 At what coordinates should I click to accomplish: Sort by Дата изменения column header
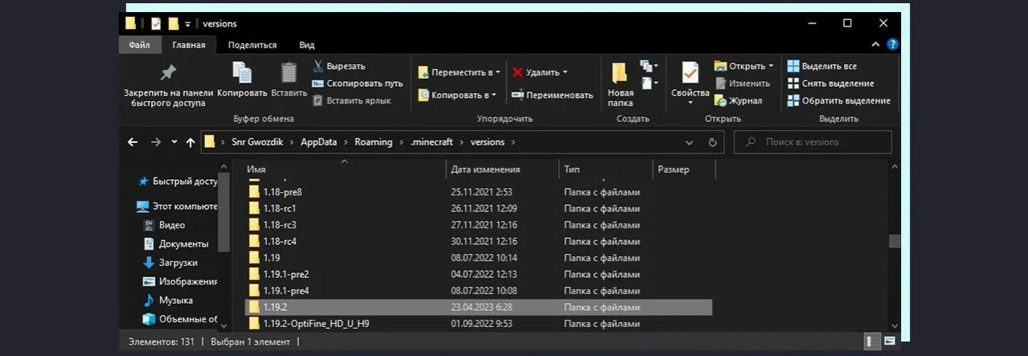(x=502, y=169)
